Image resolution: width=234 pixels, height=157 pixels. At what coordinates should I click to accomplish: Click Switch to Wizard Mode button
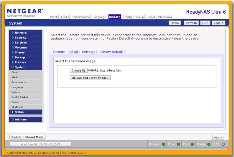coord(28,137)
